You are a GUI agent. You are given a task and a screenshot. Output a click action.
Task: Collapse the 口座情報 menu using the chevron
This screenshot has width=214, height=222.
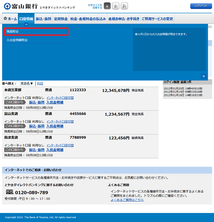(26, 25)
